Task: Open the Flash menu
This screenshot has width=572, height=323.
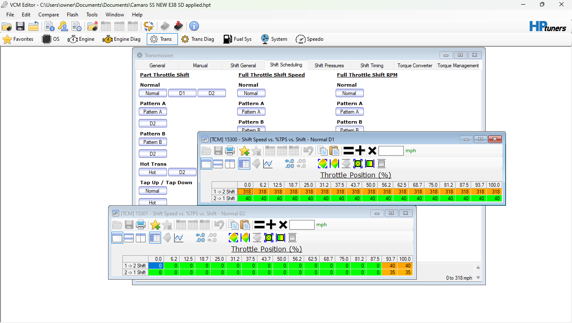Action: (72, 15)
